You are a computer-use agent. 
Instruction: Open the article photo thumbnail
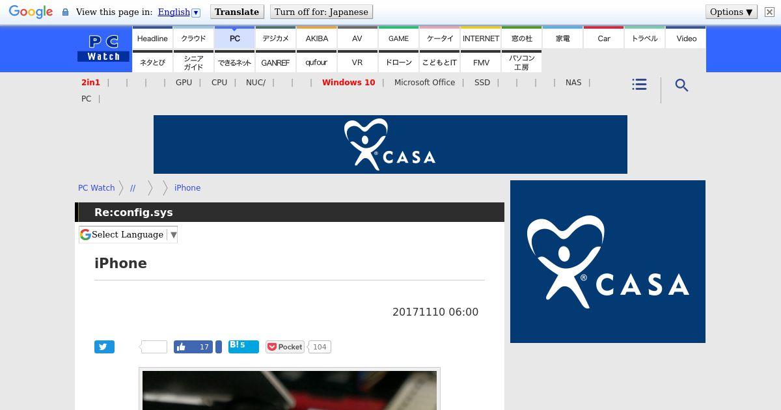point(290,389)
